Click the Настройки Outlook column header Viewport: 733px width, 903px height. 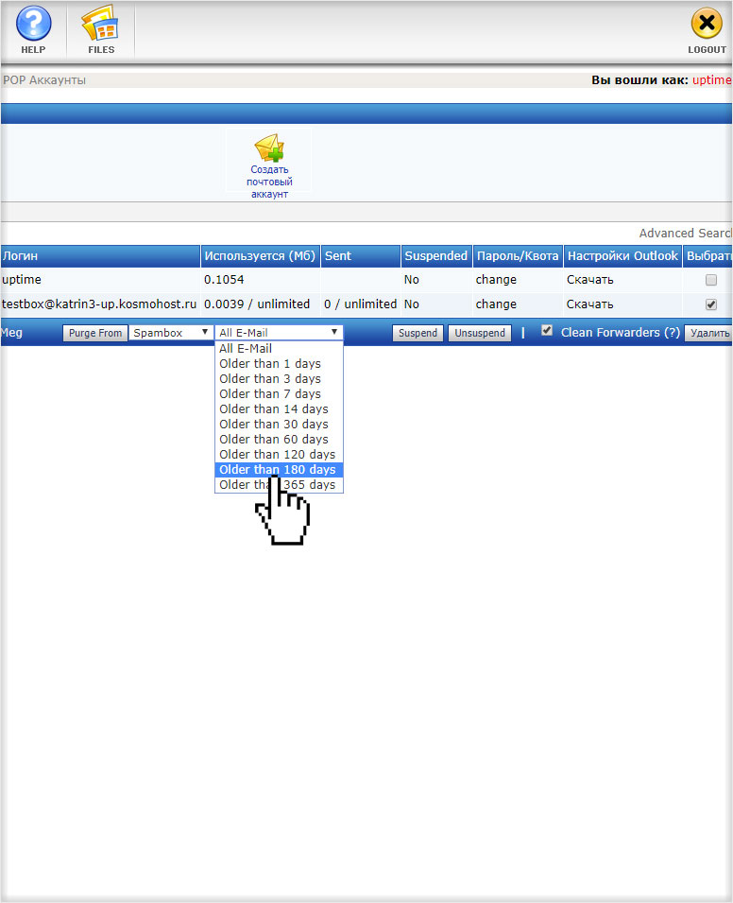coord(622,256)
